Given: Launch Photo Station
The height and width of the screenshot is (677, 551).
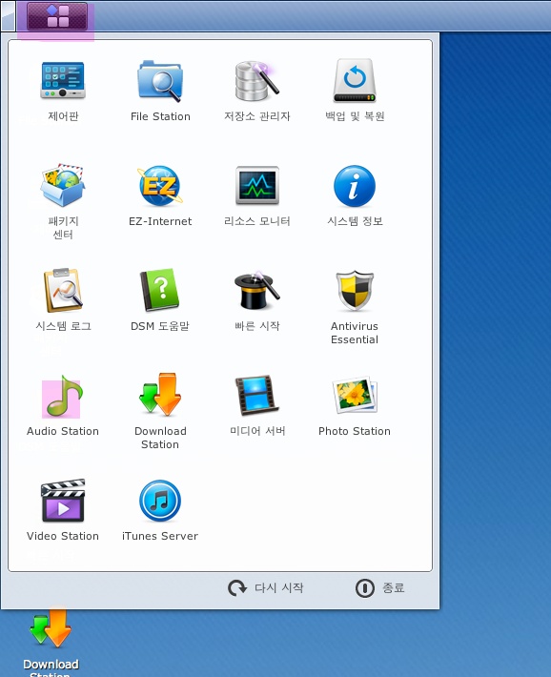Looking at the screenshot, I should coord(355,395).
